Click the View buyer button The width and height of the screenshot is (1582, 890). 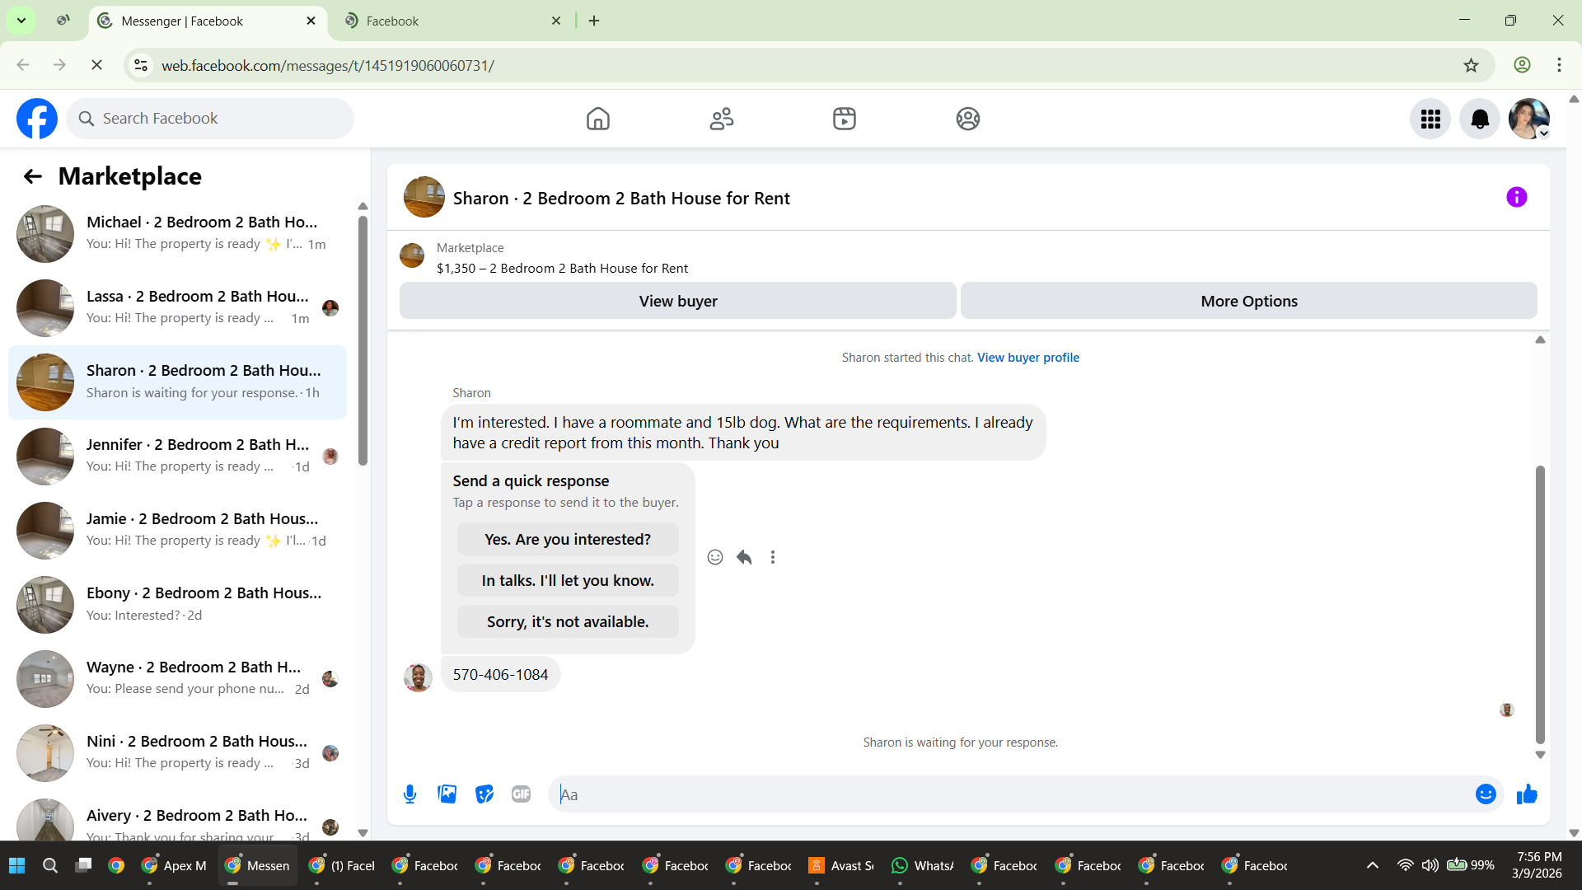coord(677,302)
